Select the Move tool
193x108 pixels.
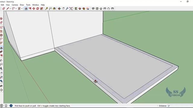coord(34,9)
